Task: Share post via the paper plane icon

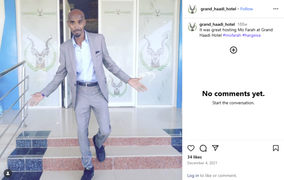Action: click(x=215, y=148)
